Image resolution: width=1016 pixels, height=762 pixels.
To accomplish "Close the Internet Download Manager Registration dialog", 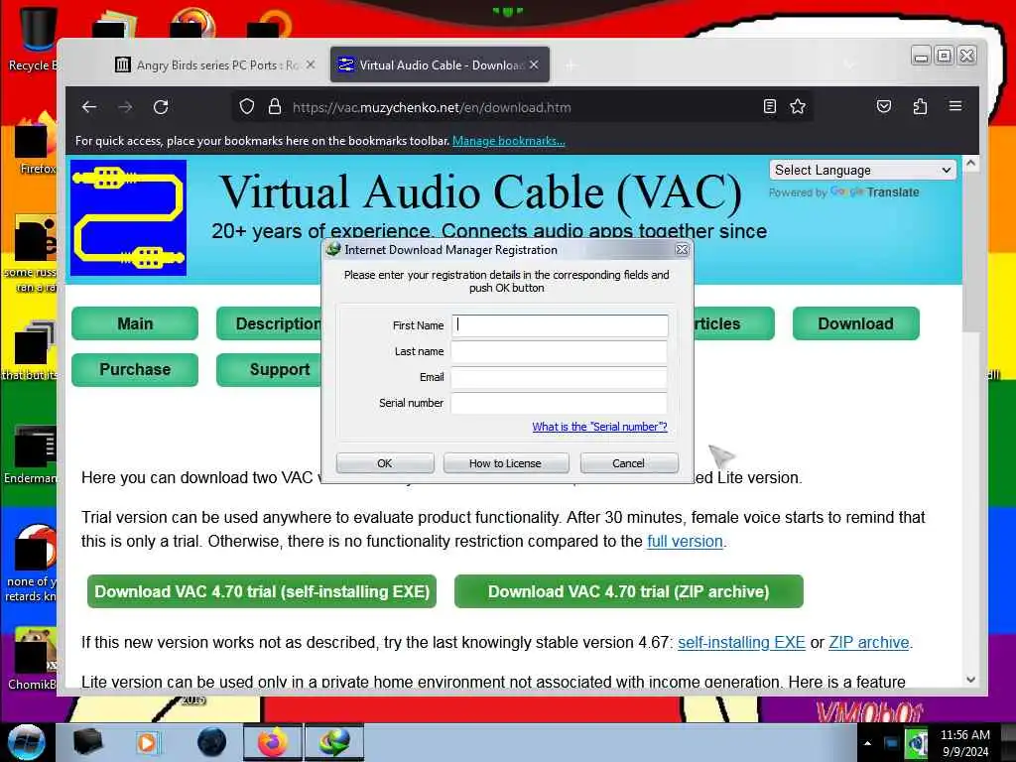I will (x=682, y=249).
